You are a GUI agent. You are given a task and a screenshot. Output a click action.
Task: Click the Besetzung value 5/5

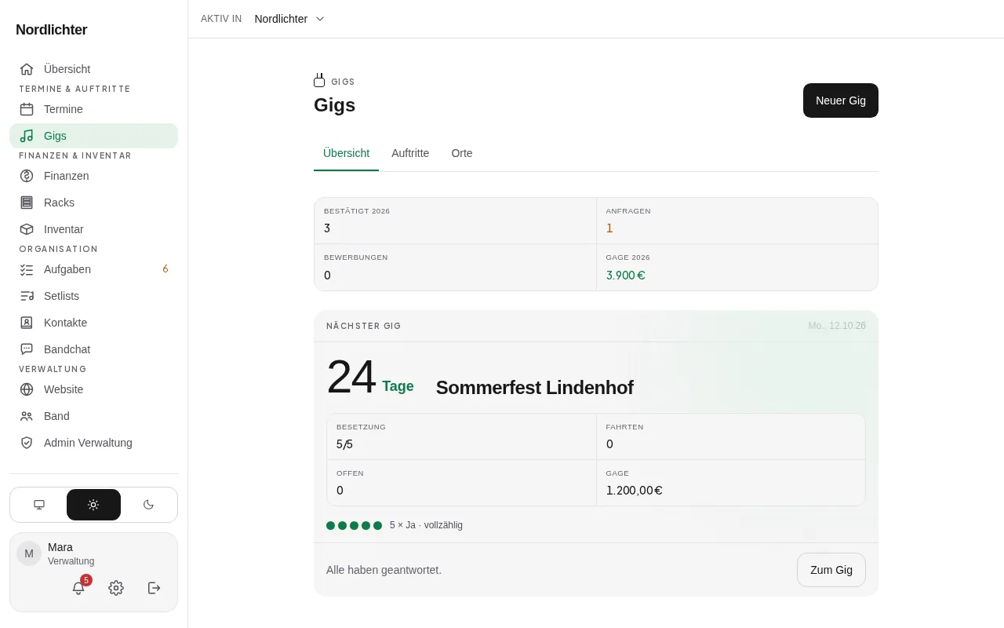click(x=344, y=444)
